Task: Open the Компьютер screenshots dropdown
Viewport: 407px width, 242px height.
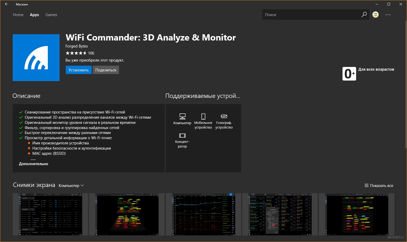Action: [71, 185]
